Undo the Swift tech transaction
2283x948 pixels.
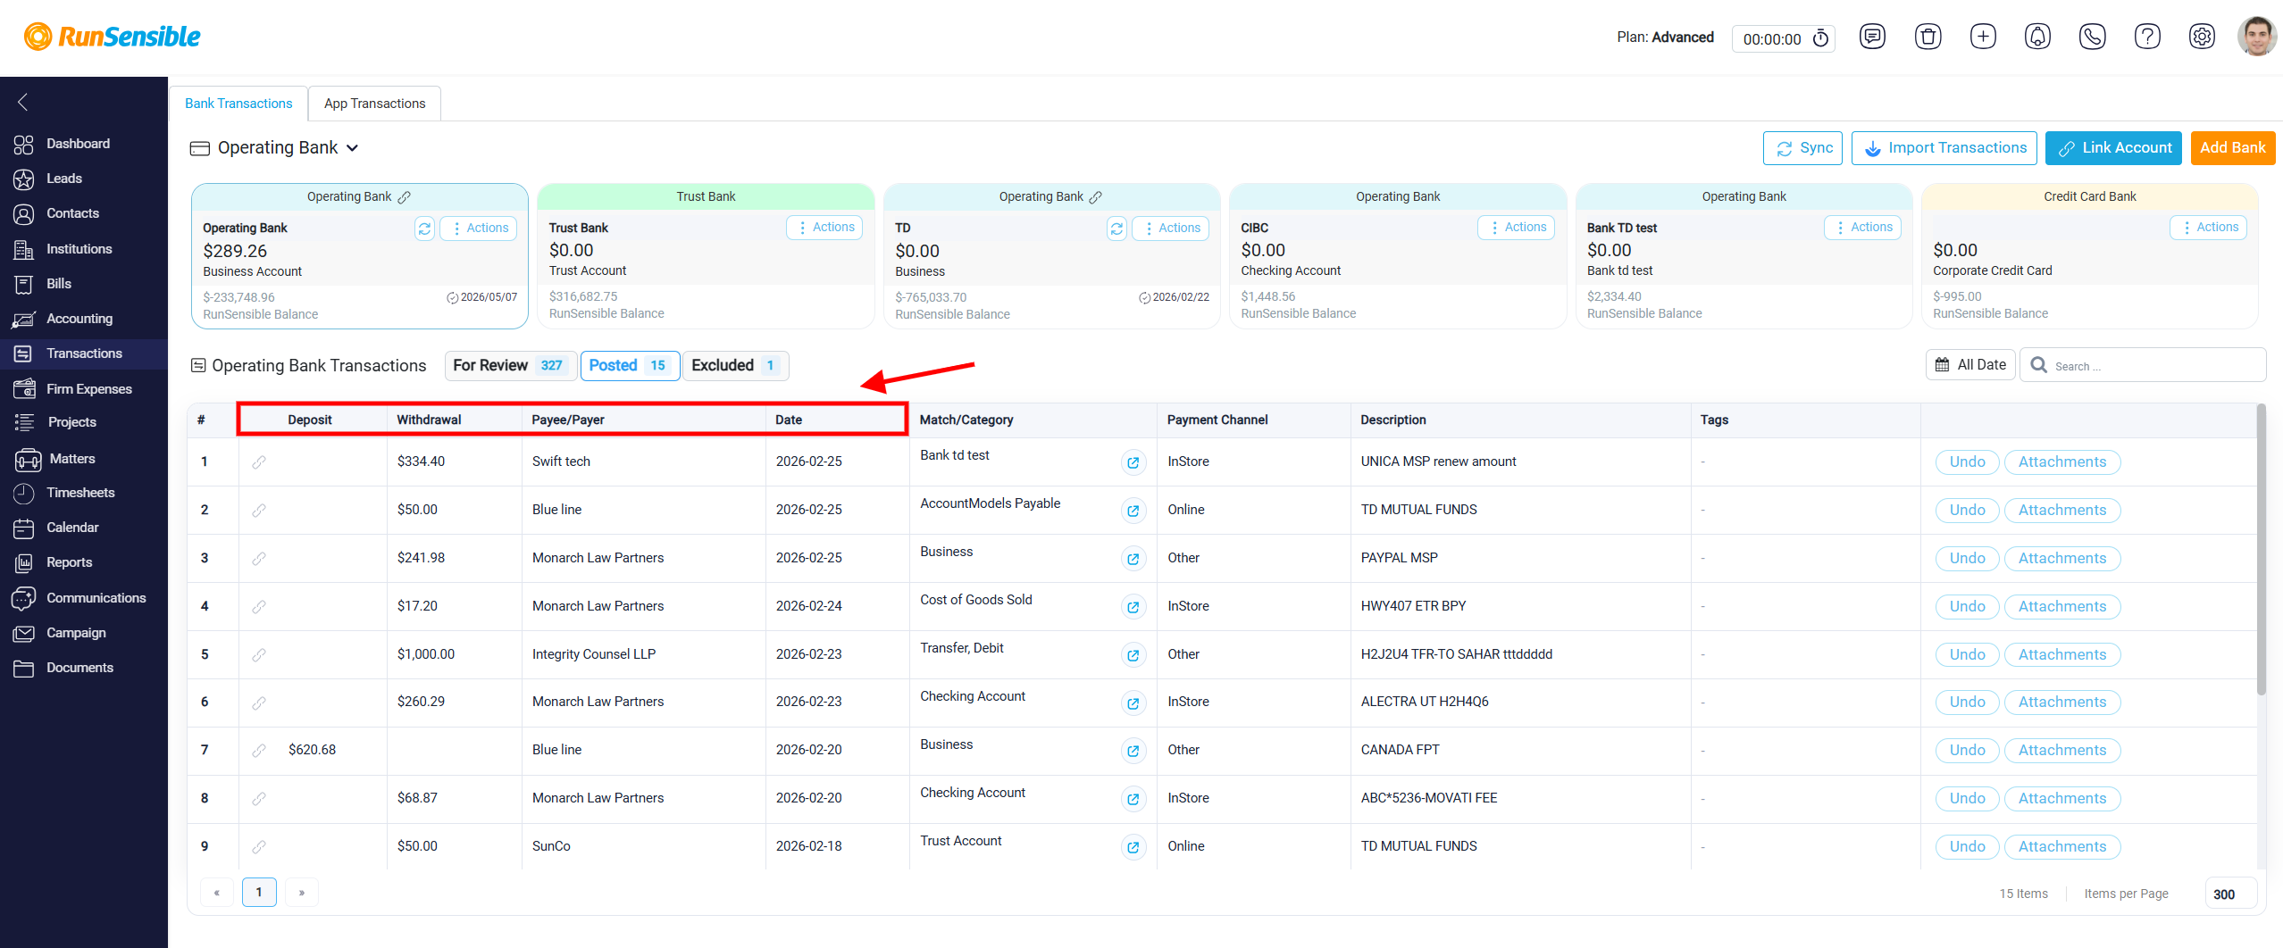(1968, 462)
